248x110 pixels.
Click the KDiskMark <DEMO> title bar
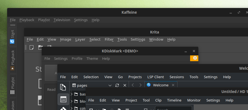[x=120, y=51]
